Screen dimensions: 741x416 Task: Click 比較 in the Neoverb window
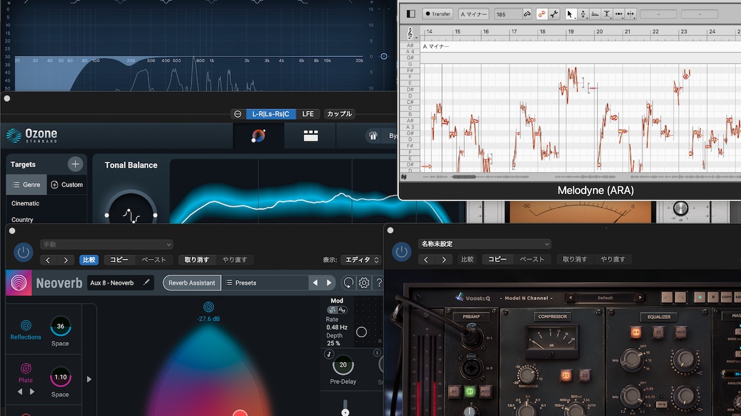click(89, 260)
